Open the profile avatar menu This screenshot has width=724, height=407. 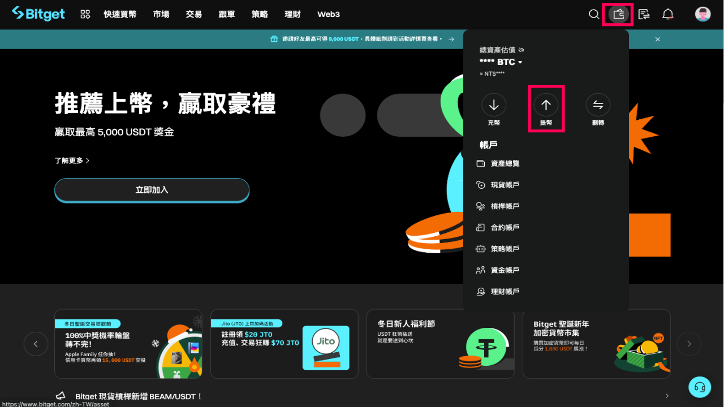pyautogui.click(x=702, y=14)
